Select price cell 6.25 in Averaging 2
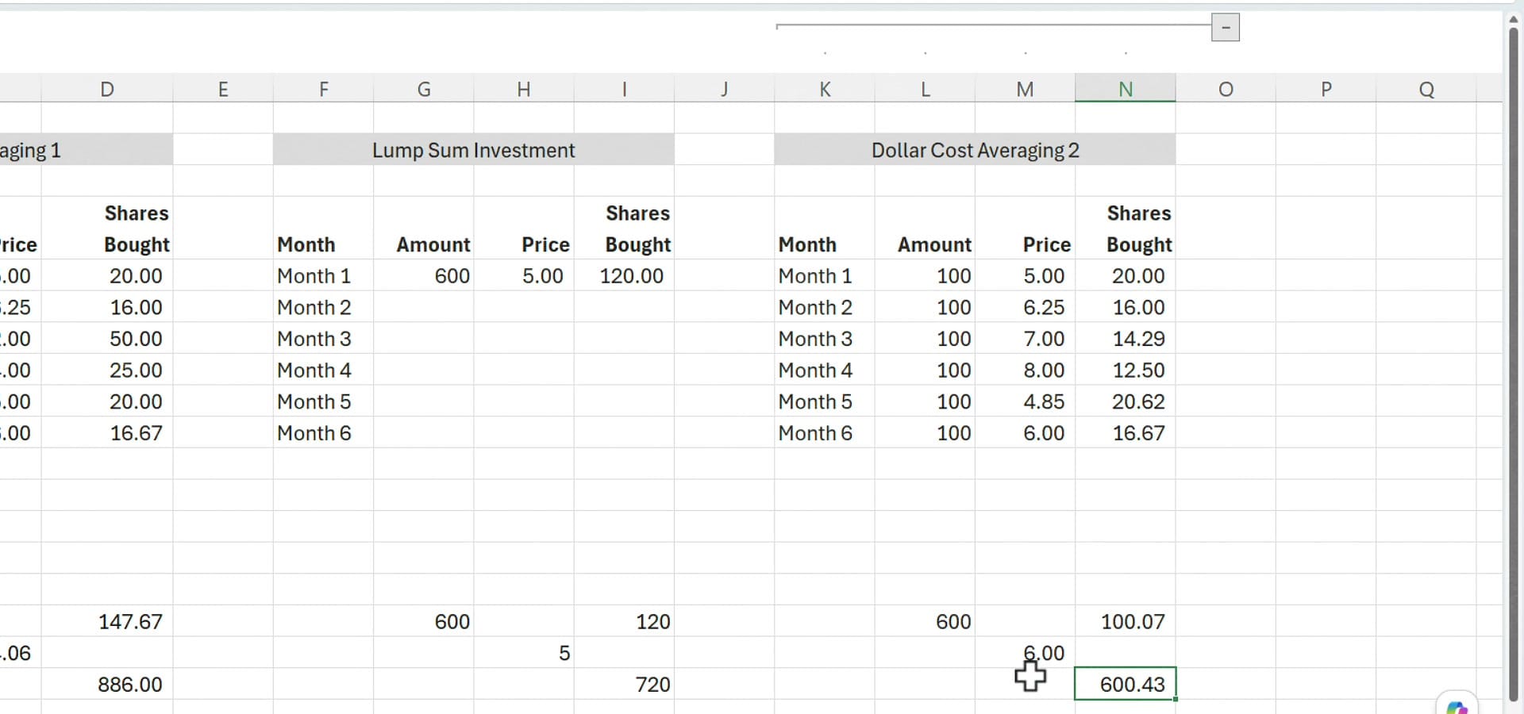Viewport: 1524px width, 714px height. [x=1025, y=307]
